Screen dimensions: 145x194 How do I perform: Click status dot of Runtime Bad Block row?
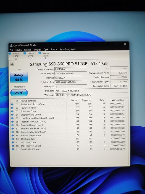coord(13,129)
